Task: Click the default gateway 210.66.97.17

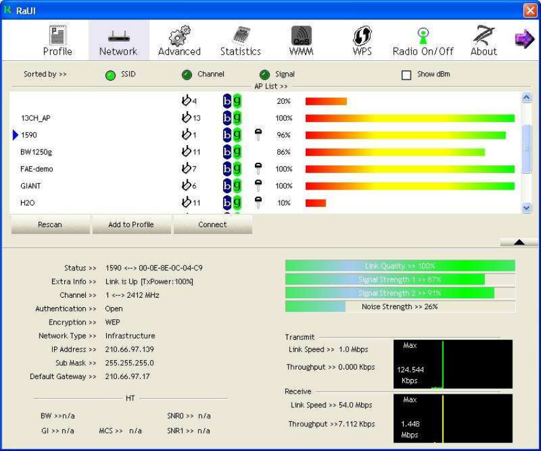Action: coord(127,377)
